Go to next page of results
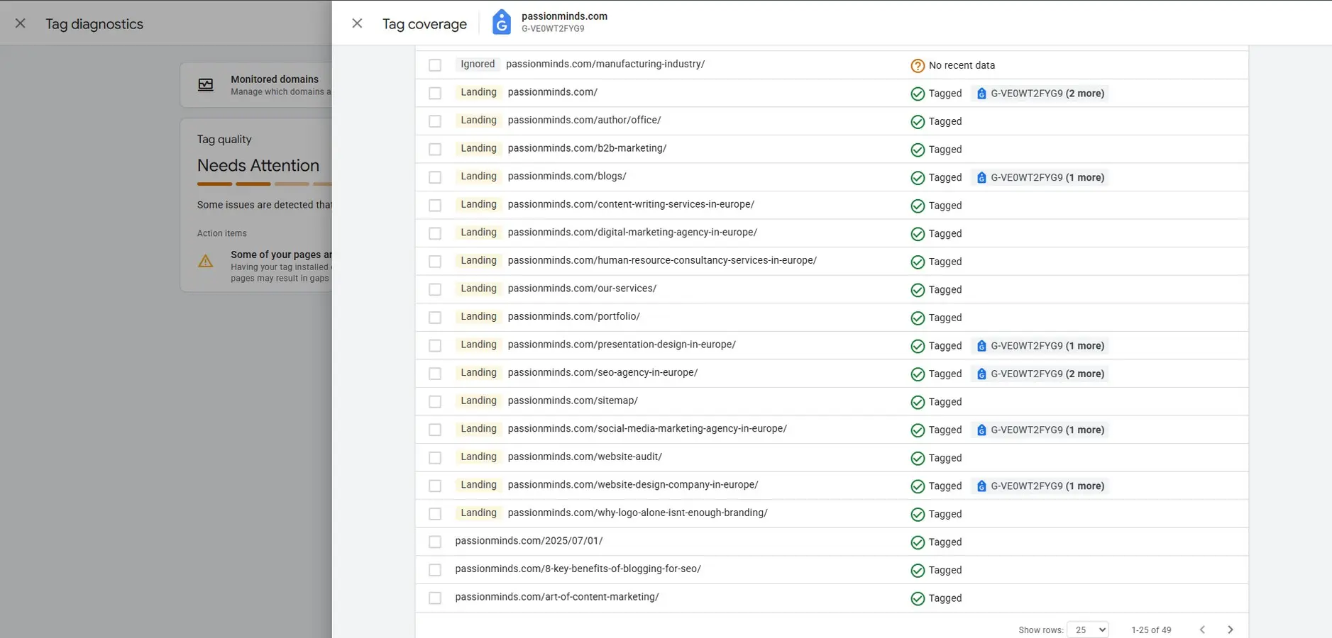Viewport: 1332px width, 638px height. (x=1230, y=629)
